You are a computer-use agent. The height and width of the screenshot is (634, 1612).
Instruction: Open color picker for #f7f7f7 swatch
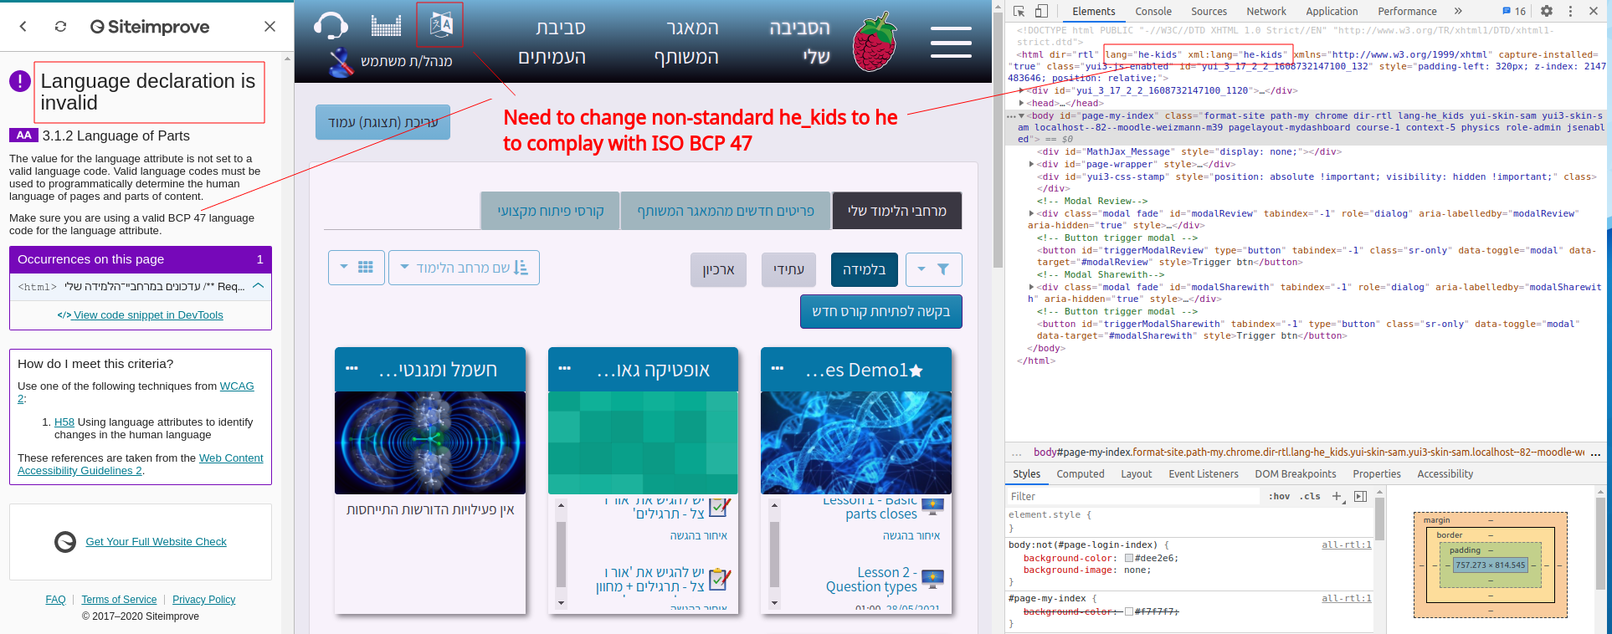(1129, 611)
